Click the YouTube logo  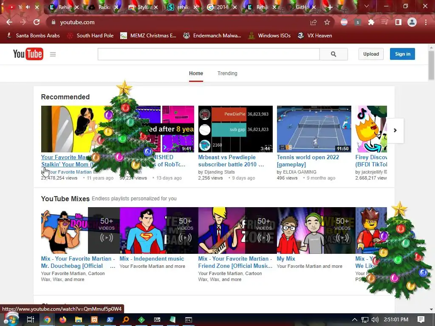[x=28, y=54]
